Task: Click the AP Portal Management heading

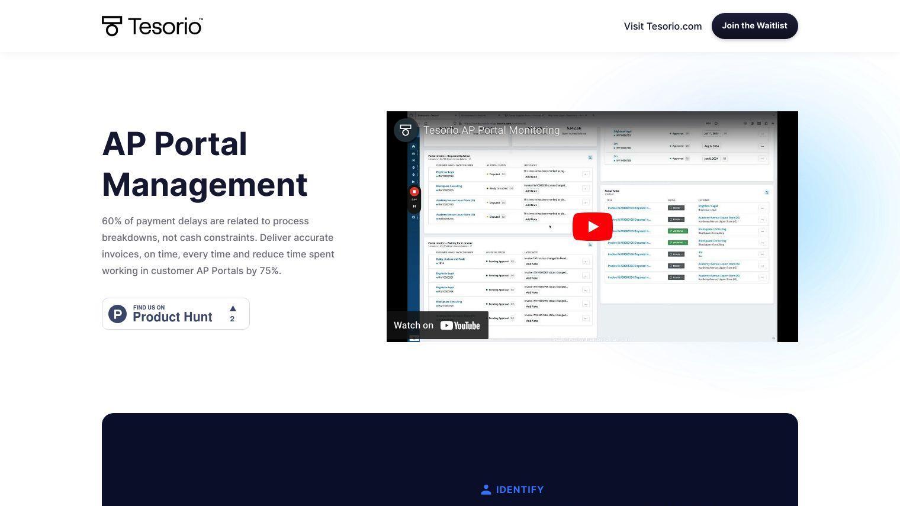Action: pyautogui.click(x=205, y=164)
